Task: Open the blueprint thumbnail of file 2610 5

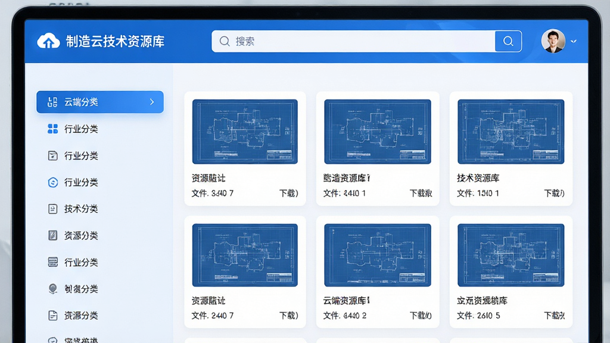Action: tap(511, 255)
